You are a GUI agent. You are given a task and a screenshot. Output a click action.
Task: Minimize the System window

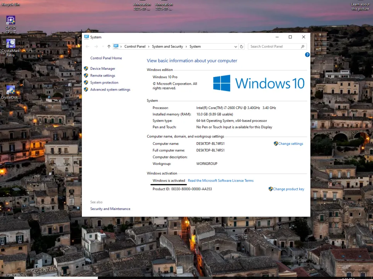pos(277,37)
